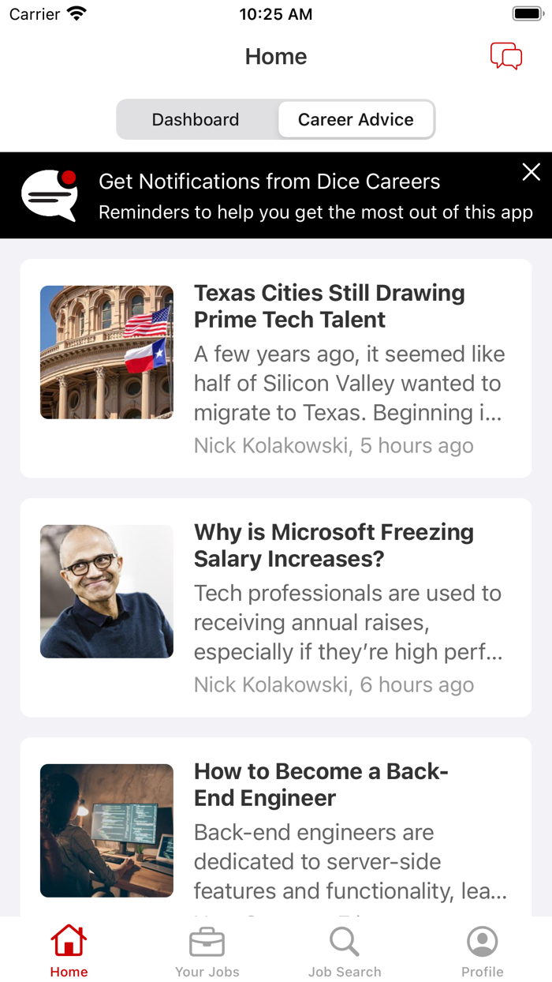Dismiss the notifications banner with the X
552x982 pixels.
click(x=531, y=172)
